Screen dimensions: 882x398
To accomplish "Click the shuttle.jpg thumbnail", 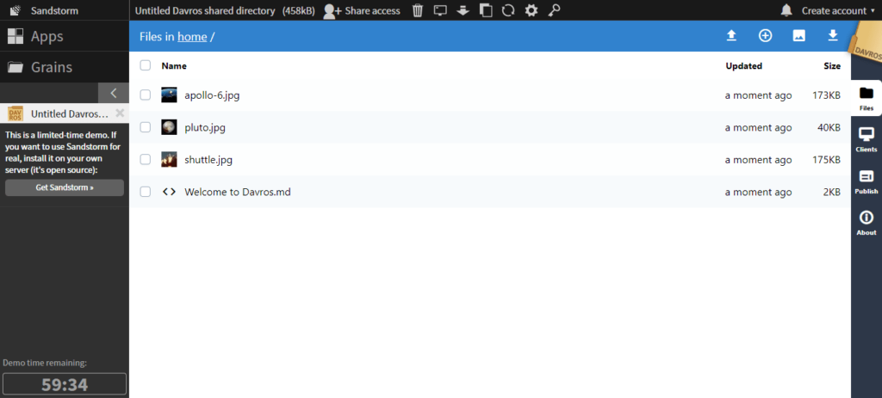I will [170, 159].
